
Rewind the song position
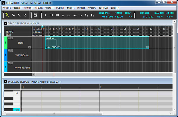69,15
